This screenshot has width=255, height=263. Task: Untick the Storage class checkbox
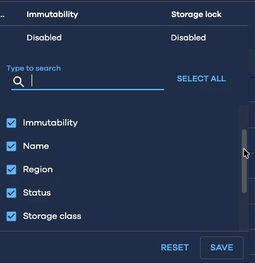point(11,216)
